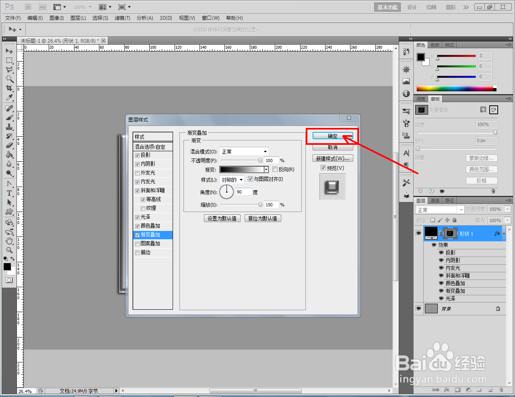
Task: Select the Lasso tool
Action: pos(9,70)
